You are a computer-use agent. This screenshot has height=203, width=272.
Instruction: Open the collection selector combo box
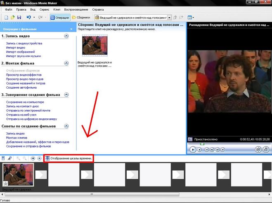pyautogui.click(x=133, y=17)
